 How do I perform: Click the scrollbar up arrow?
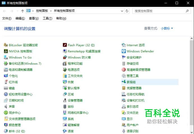tap(191, 38)
